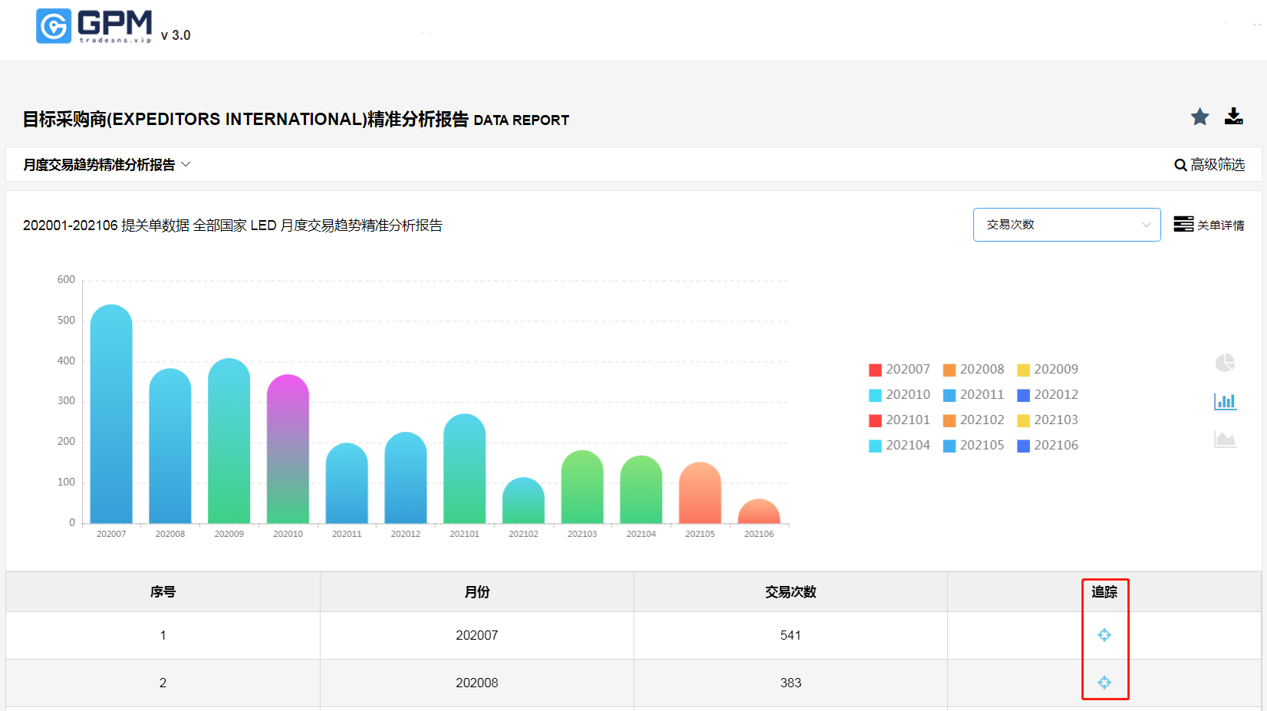
Task: Expand 月度交易趋势精准分析报告 dropdown chevron
Action: click(x=186, y=164)
